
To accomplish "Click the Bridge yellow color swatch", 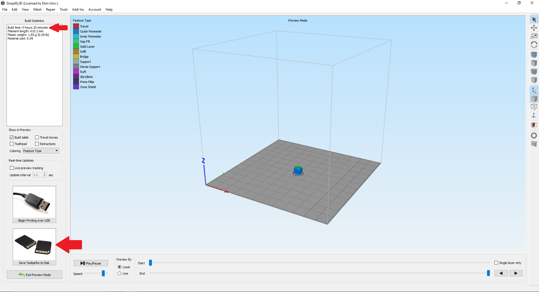I will [x=76, y=56].
